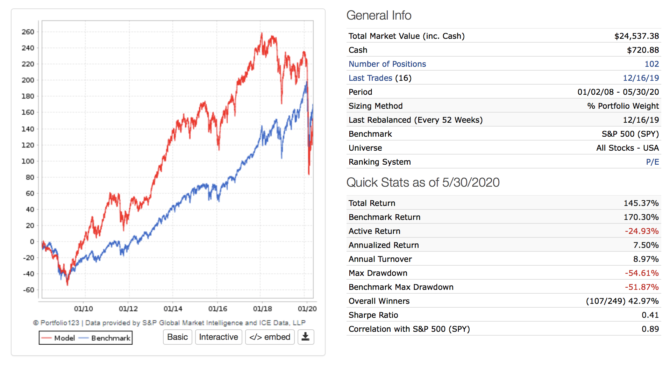The height and width of the screenshot is (365, 670).
Task: Open the Last Trades link
Action: 370,78
